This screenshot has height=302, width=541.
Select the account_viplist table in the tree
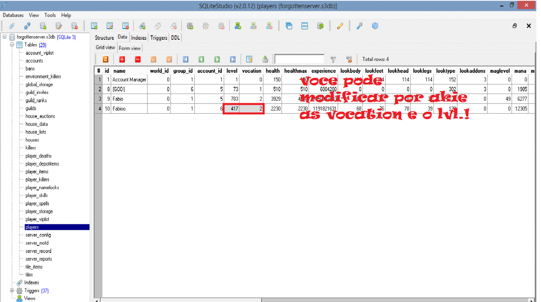[40, 53]
